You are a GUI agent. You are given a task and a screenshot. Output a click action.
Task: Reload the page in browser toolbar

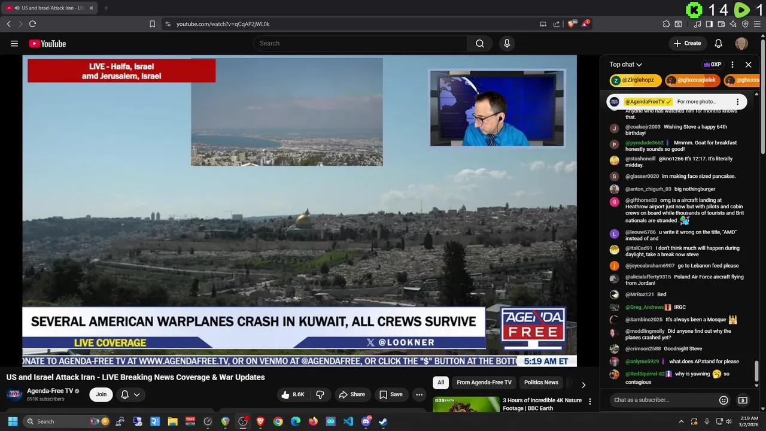tap(32, 24)
